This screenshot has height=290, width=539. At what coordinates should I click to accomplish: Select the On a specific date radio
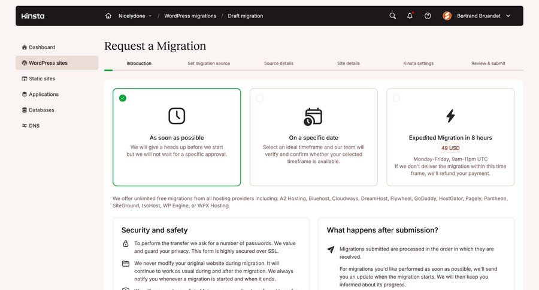click(x=259, y=98)
